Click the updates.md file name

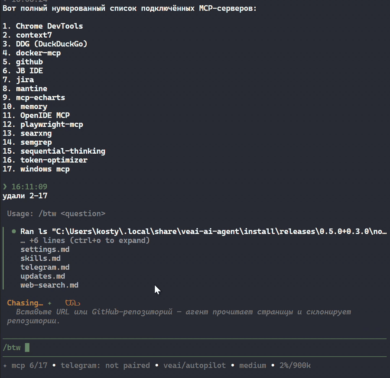[x=43, y=276]
